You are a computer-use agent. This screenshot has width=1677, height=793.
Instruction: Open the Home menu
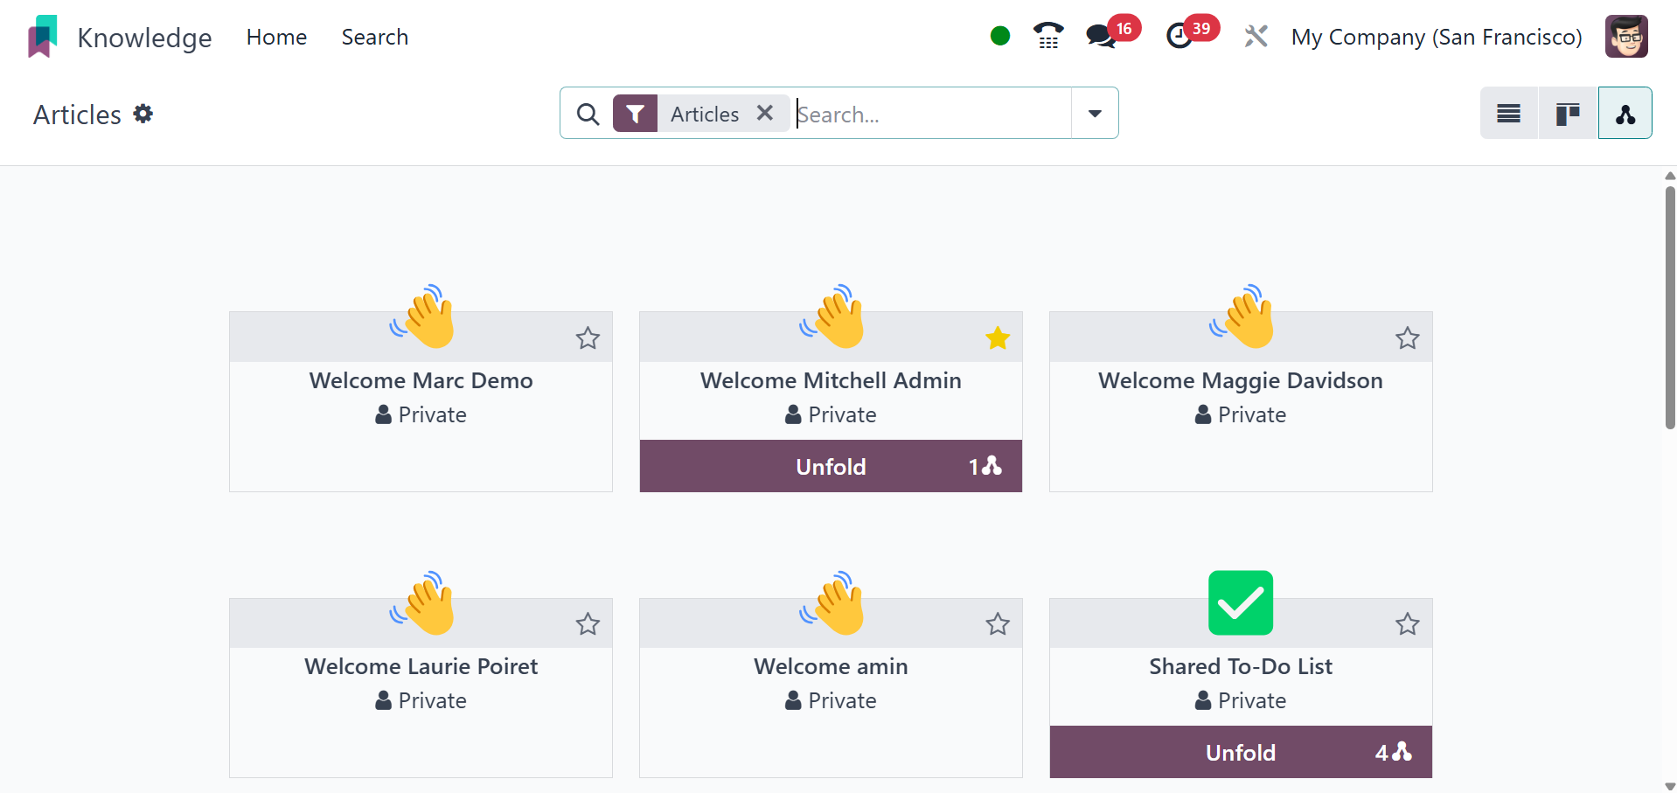click(276, 38)
